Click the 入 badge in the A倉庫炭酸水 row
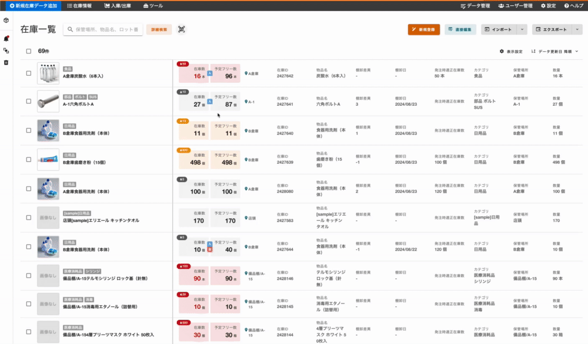The height and width of the screenshot is (344, 588). 210,73
